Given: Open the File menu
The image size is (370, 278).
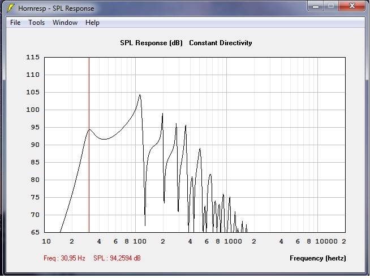Looking at the screenshot, I should click(x=15, y=23).
